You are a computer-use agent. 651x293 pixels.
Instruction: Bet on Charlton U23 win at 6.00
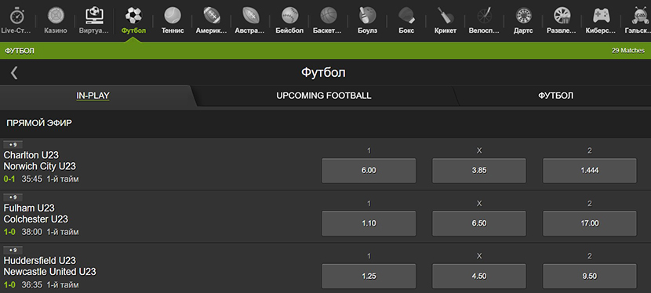click(x=369, y=170)
